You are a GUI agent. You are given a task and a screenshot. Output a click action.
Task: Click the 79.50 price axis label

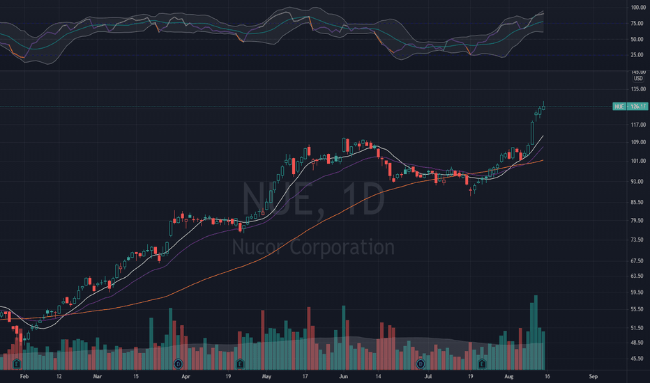click(638, 220)
